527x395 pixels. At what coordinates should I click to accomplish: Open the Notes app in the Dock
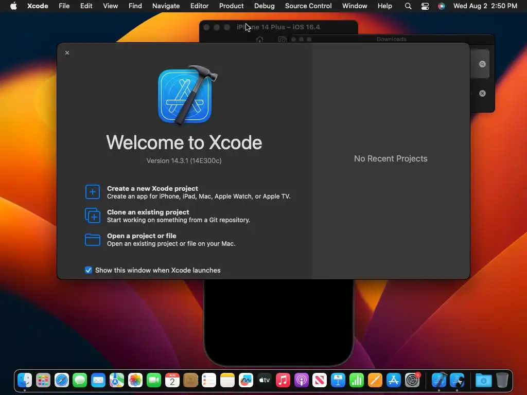click(x=227, y=380)
